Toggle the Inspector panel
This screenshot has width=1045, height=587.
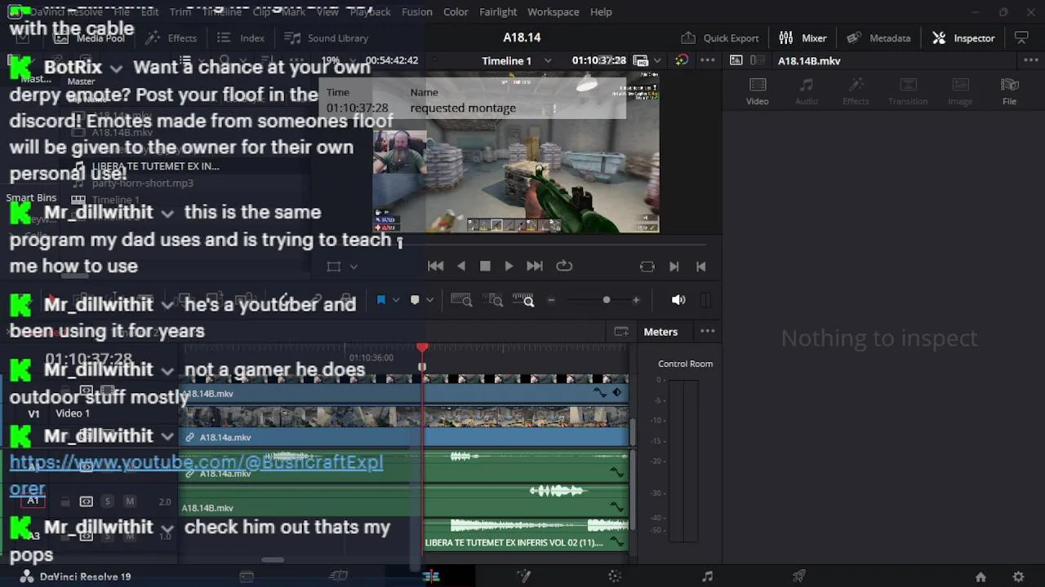pos(963,38)
